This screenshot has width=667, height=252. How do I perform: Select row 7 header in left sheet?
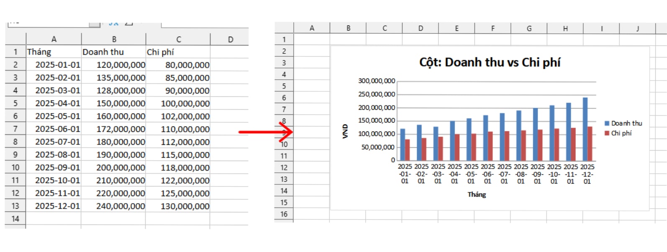(x=15, y=129)
